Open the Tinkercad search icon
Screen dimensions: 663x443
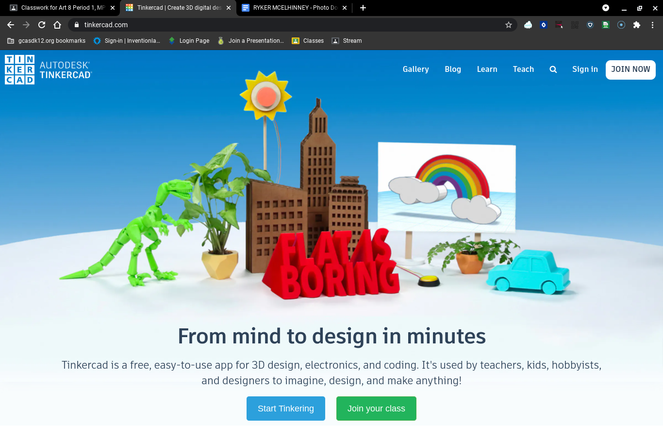click(x=553, y=69)
